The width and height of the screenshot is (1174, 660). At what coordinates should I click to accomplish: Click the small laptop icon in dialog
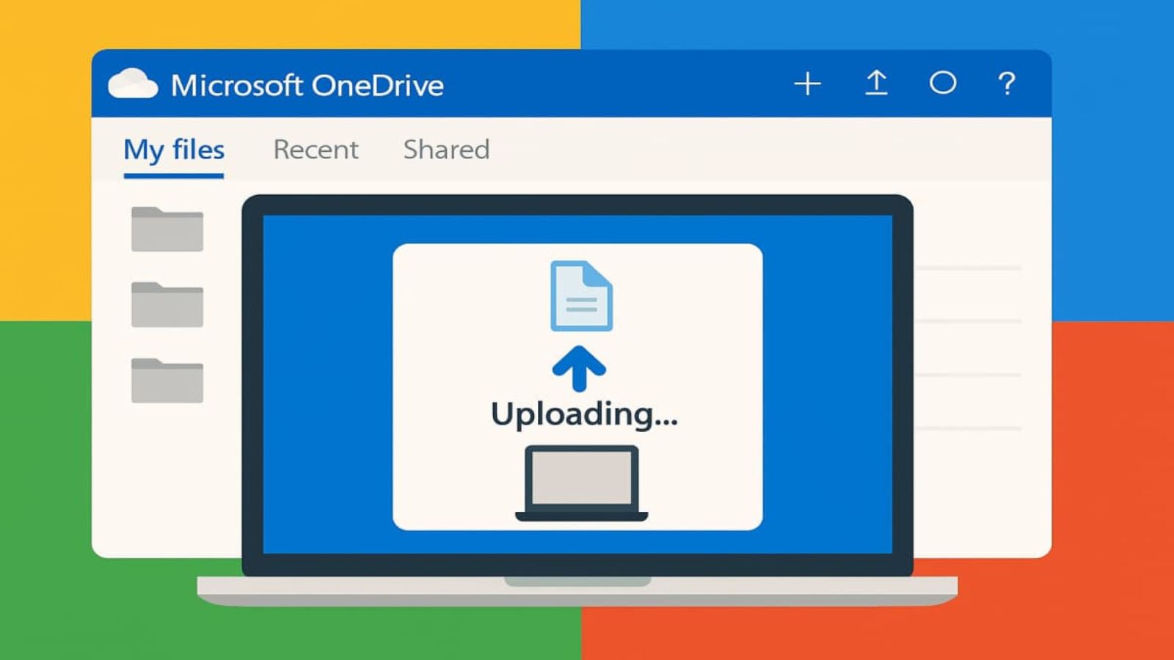(581, 482)
